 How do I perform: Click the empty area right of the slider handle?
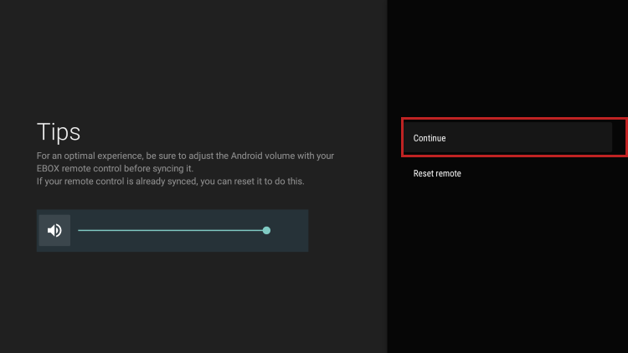coord(289,230)
